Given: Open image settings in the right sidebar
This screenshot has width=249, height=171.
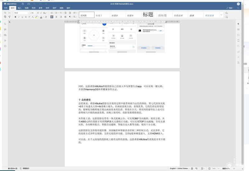Looking at the screenshot, I should (x=238, y=35).
